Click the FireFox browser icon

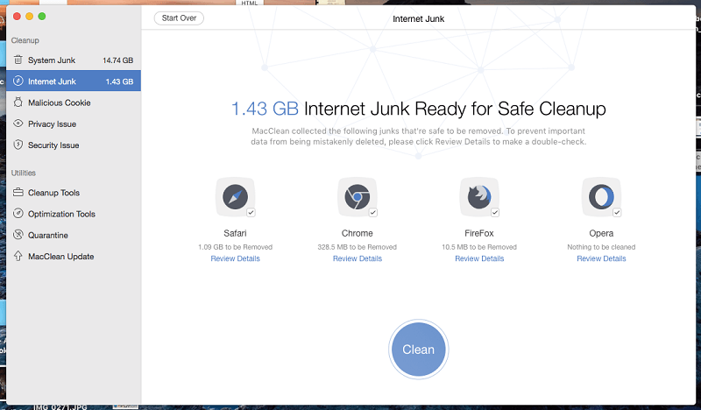[479, 197]
